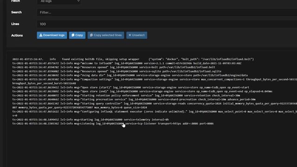
Task: Select log line "Configuring InfluxQL statement executor"
Action: [155, 114]
